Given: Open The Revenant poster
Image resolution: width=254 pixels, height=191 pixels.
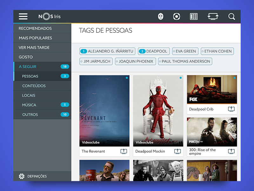Looking at the screenshot, I should (x=104, y=111).
